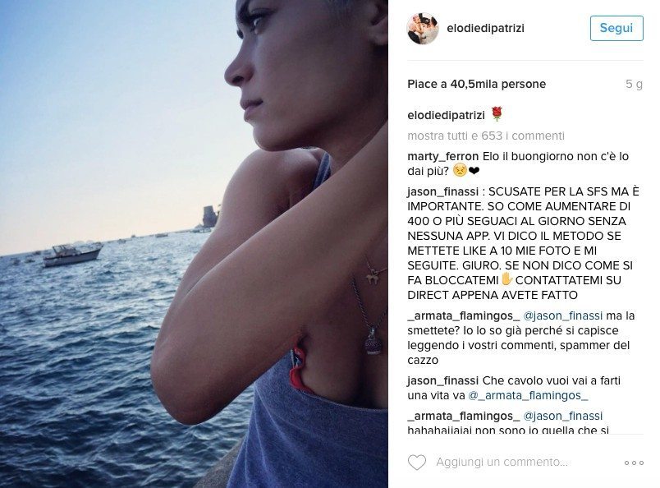Add a comment in the comment field
The image size is (660, 488).
tap(502, 463)
